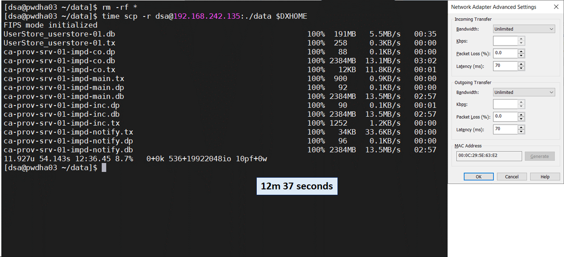Confirm the settings with the OK button

478,177
